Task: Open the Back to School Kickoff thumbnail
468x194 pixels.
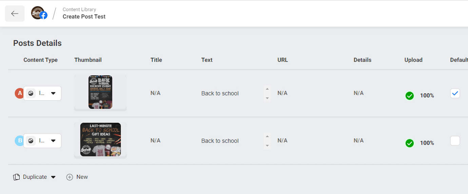Action: click(x=100, y=92)
